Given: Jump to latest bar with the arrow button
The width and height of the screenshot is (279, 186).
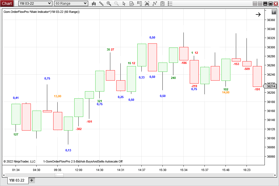Looking at the screenshot, I should [258, 14].
